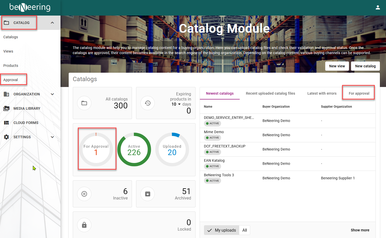This screenshot has width=386, height=238.
Task: Click ACTIVE badge under EAN Katalog
Action: pos(212,166)
